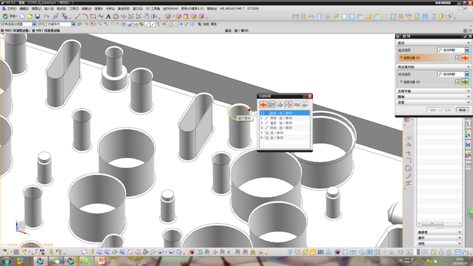Screen dimensions: 473x266
Task: Click the brown grid pattern icon
Action: click(401, 17)
